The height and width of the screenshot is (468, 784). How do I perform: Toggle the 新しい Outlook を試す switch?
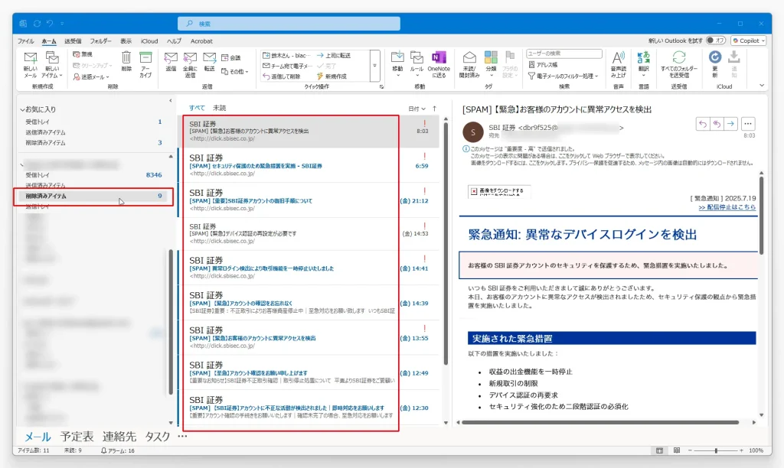tap(716, 41)
